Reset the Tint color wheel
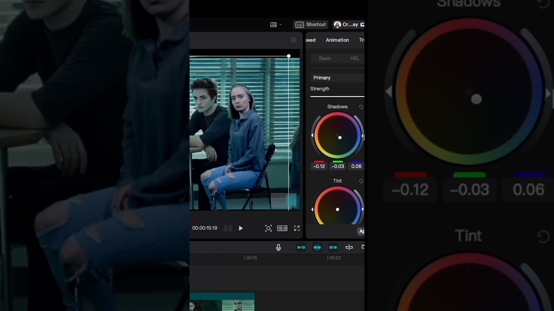This screenshot has width=554, height=311. click(x=361, y=181)
